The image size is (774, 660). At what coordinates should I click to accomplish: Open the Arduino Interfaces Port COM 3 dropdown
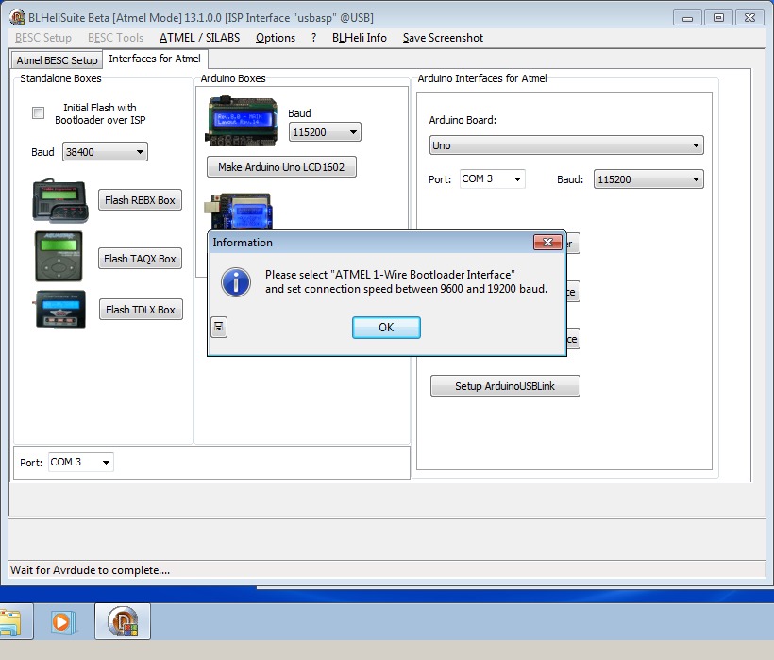coord(492,178)
